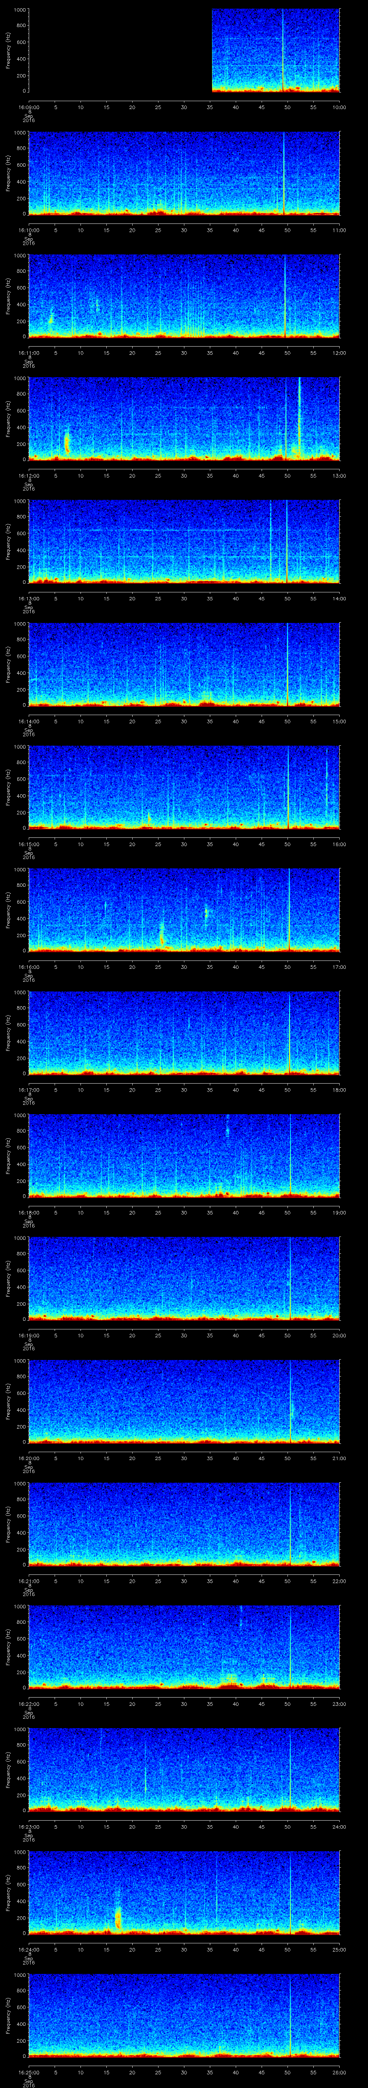Click the "16:18:00" start time label
Image resolution: width=368 pixels, height=2088 pixels.
[28, 1212]
